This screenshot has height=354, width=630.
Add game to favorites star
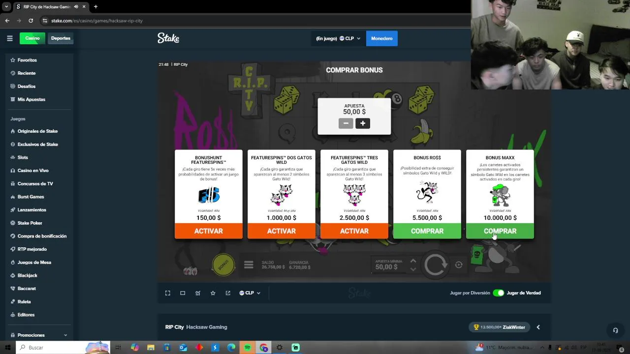[x=213, y=293]
